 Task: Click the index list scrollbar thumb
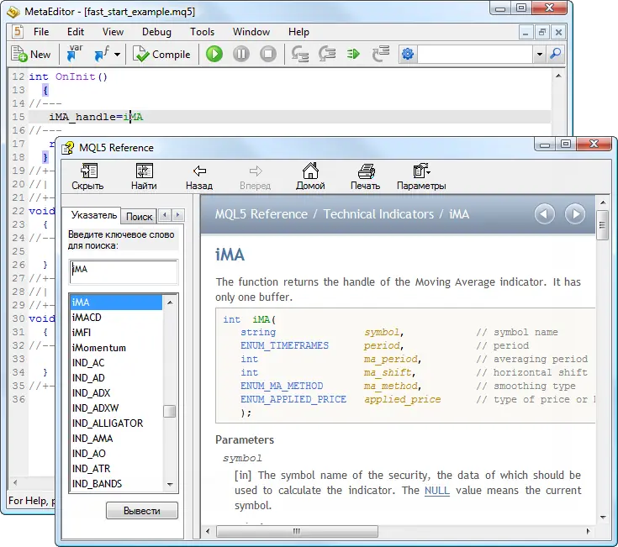coord(170,411)
